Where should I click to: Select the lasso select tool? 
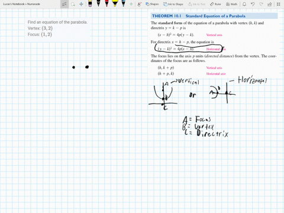point(73,4)
